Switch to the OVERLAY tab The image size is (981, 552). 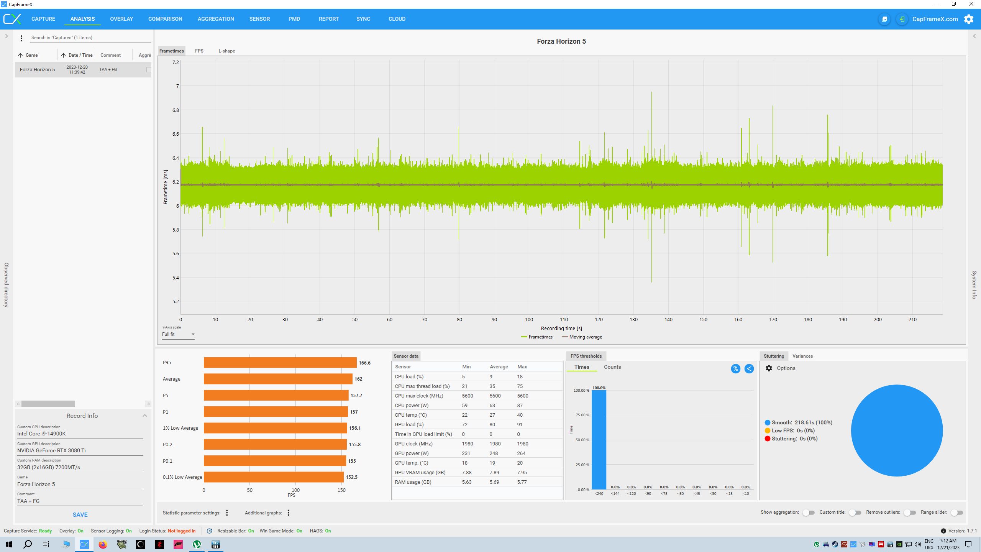pos(121,19)
